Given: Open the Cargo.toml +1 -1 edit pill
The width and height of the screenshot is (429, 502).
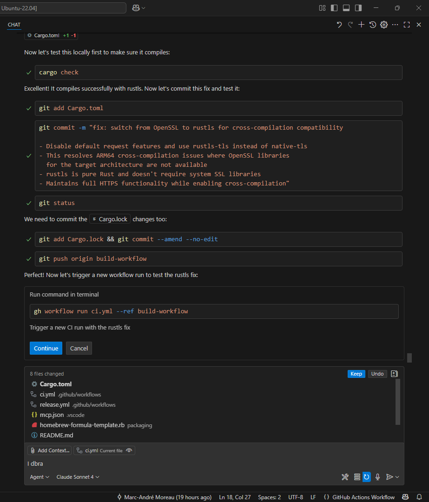Looking at the screenshot, I should [51, 35].
